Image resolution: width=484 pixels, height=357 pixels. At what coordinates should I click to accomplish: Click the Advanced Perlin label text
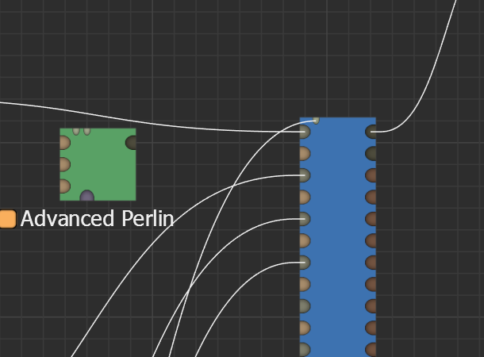point(97,219)
